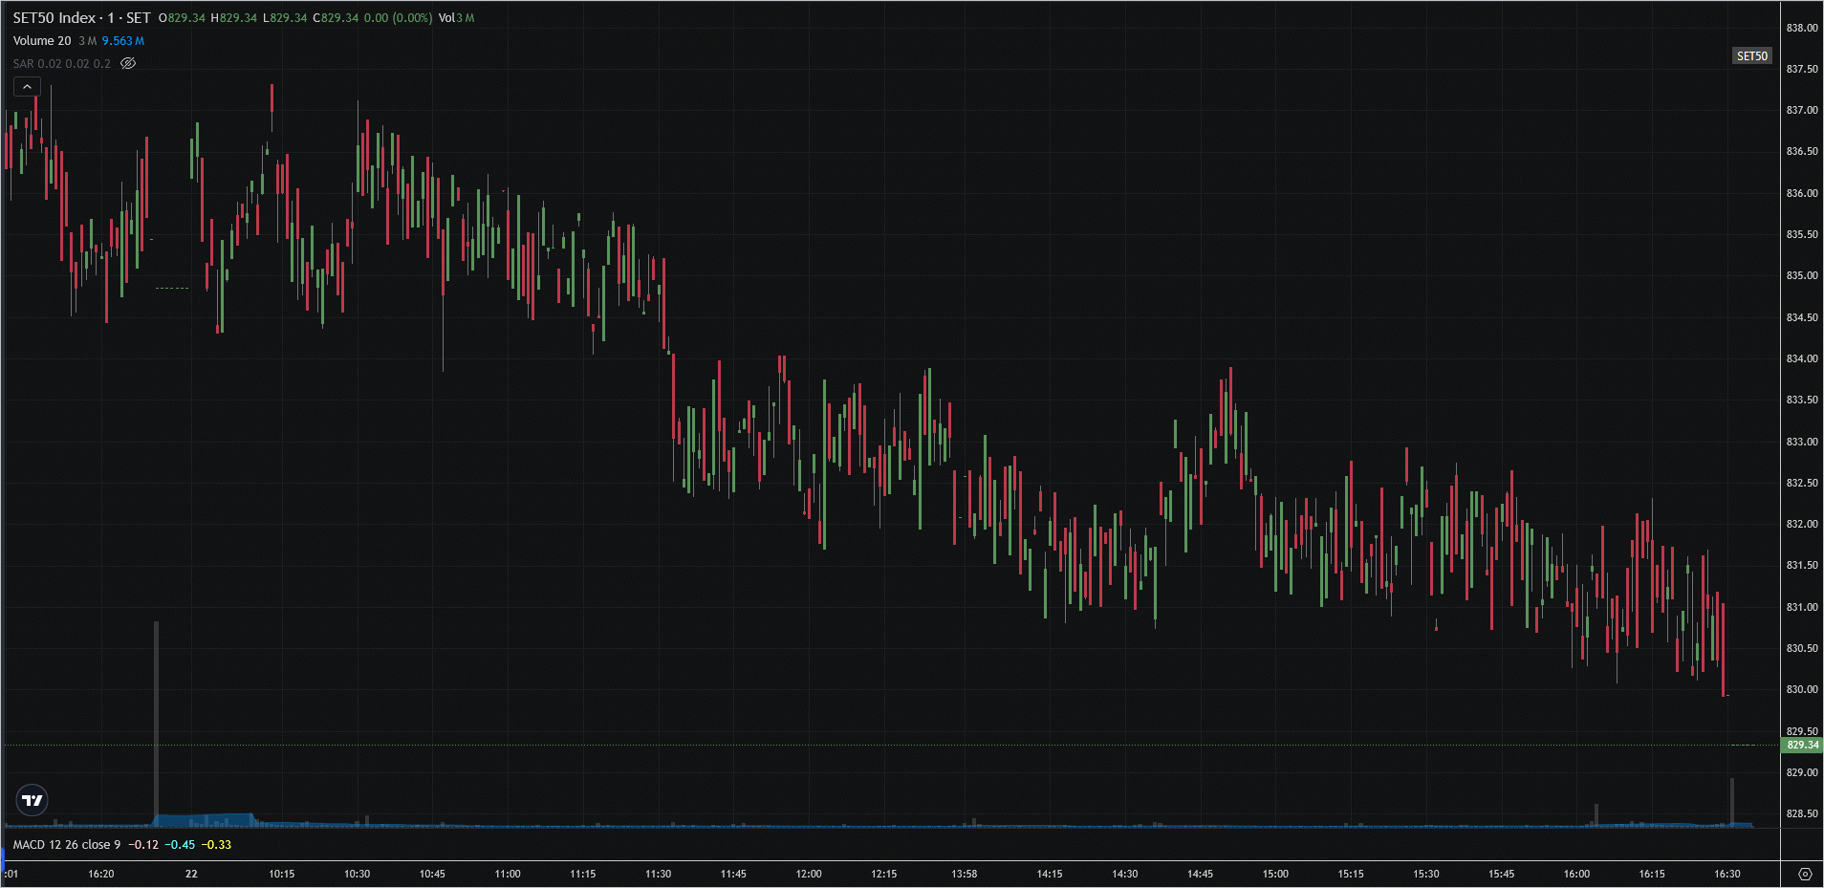This screenshot has height=888, width=1824.
Task: Click the SET50 tag on price scale
Action: coord(1751,56)
